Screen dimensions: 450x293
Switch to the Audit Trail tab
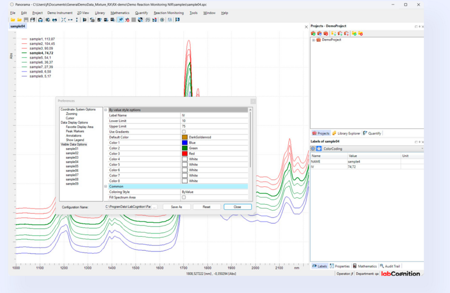point(390,267)
